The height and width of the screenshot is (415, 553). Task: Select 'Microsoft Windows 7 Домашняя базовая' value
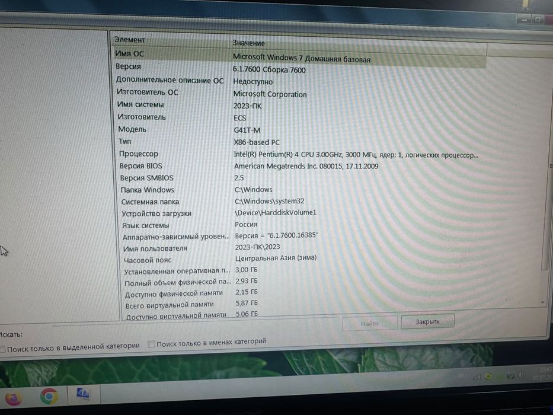[x=302, y=58]
